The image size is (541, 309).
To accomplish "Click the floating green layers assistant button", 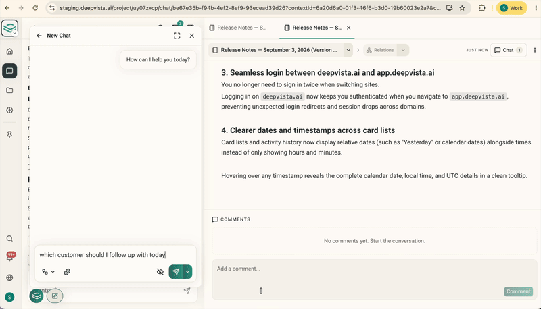I will point(37,296).
